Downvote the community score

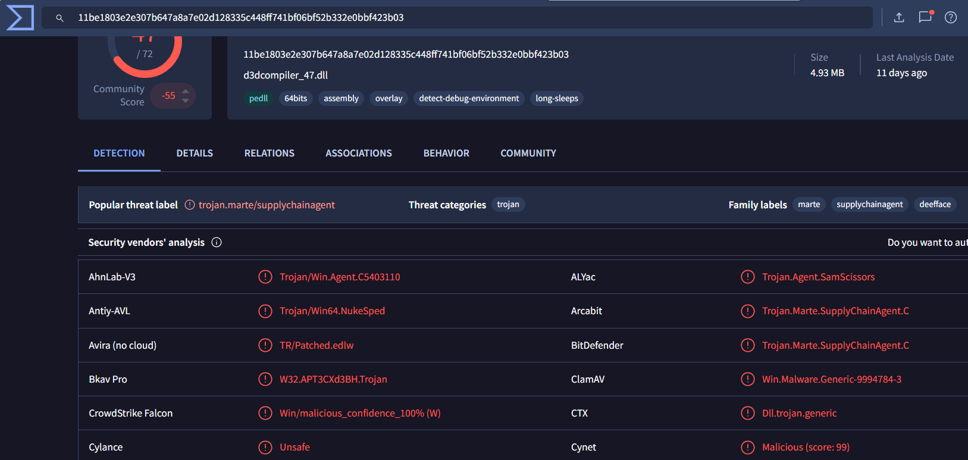(186, 101)
